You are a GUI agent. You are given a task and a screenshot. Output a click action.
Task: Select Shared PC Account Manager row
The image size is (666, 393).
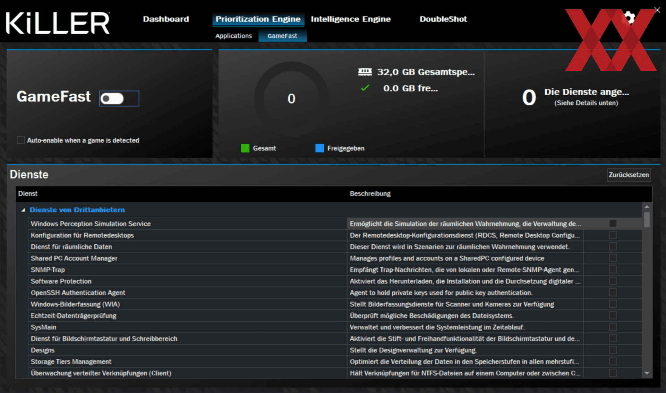tap(335, 258)
